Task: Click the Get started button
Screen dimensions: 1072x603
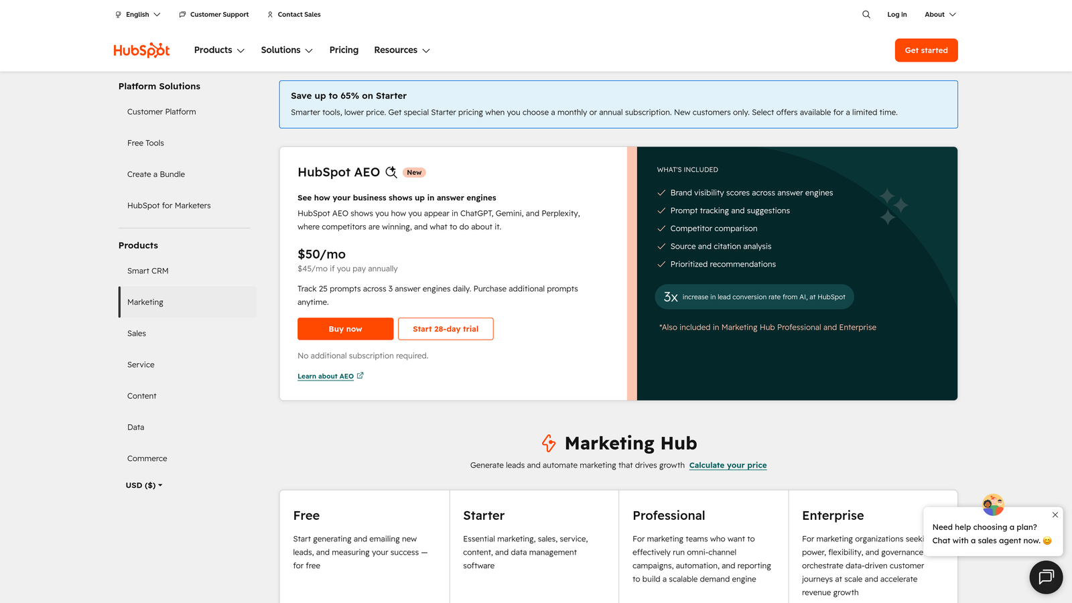Action: click(x=926, y=50)
